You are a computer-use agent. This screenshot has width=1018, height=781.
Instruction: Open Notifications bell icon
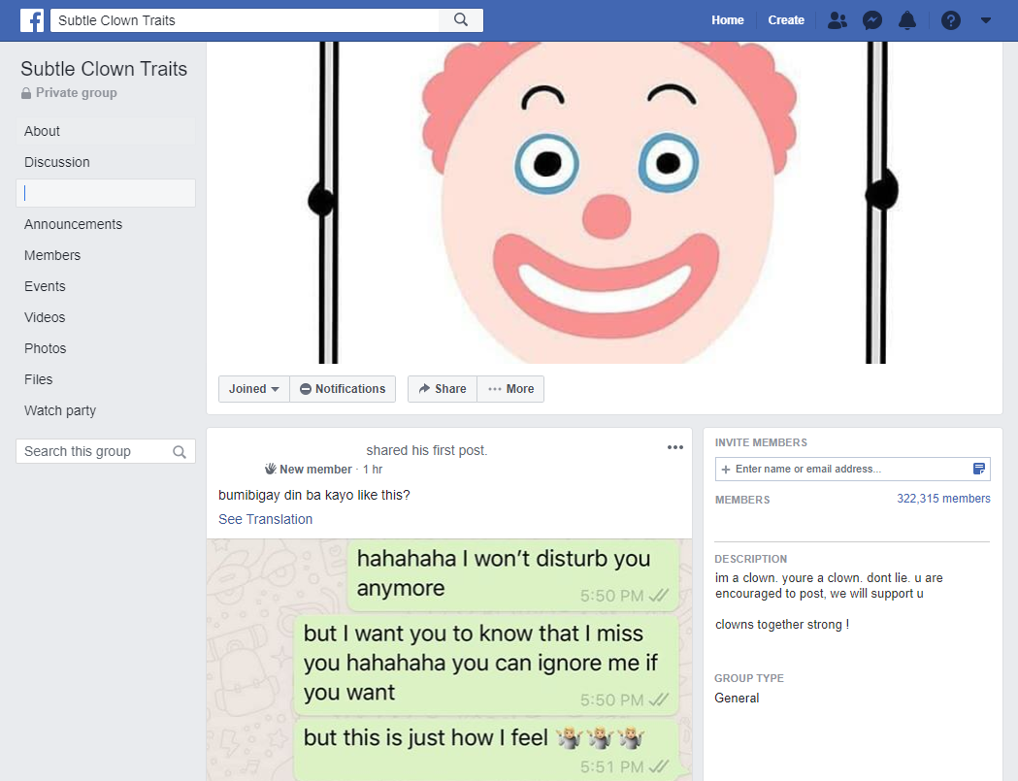(907, 20)
